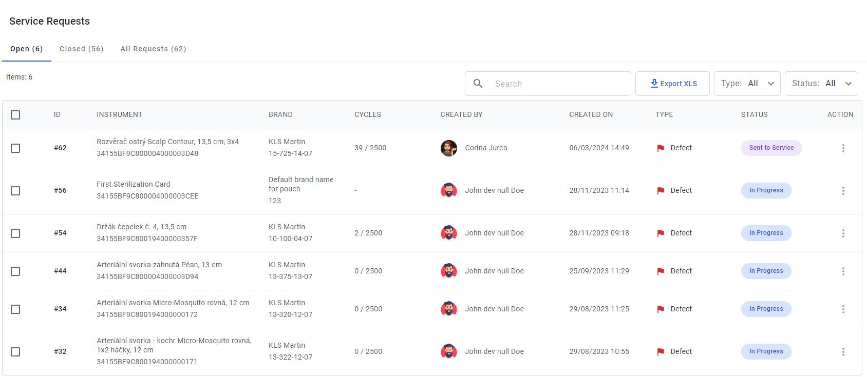Click cycles value 39 / 2500

370,148
